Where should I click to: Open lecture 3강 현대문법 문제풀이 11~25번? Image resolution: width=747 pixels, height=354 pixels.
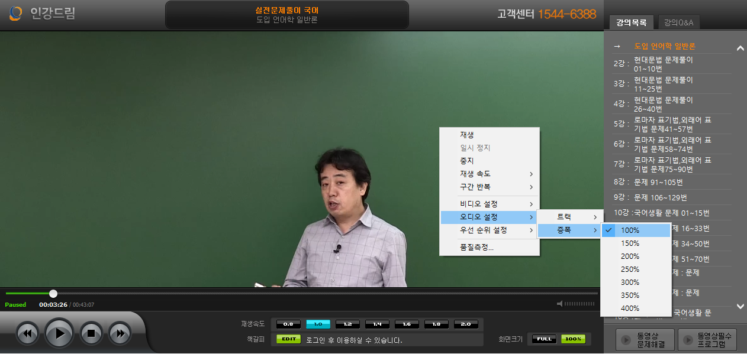pos(672,84)
